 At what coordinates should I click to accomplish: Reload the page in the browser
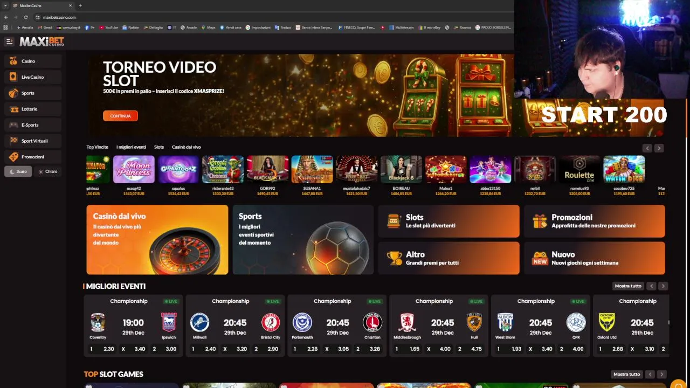(x=25, y=17)
